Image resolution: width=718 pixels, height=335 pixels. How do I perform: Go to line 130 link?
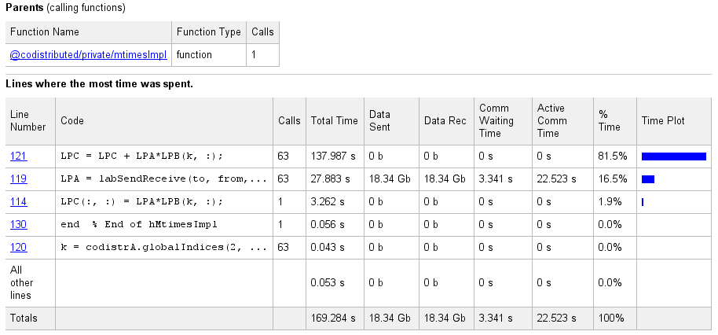pyautogui.click(x=19, y=224)
